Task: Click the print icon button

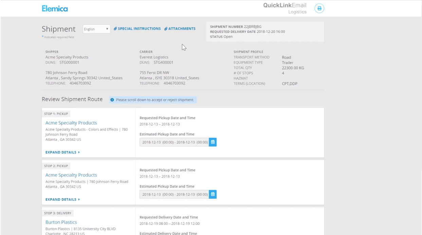Action: point(319,8)
